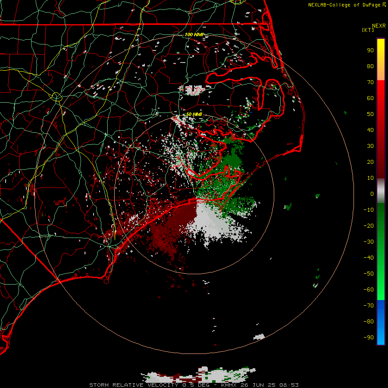Click the KMHX radar site identifier
The height and width of the screenshot is (388, 388).
click(228, 385)
